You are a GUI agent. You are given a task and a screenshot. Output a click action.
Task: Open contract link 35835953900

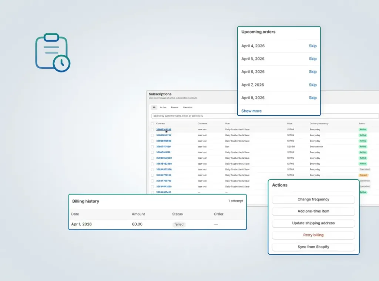[164, 158]
